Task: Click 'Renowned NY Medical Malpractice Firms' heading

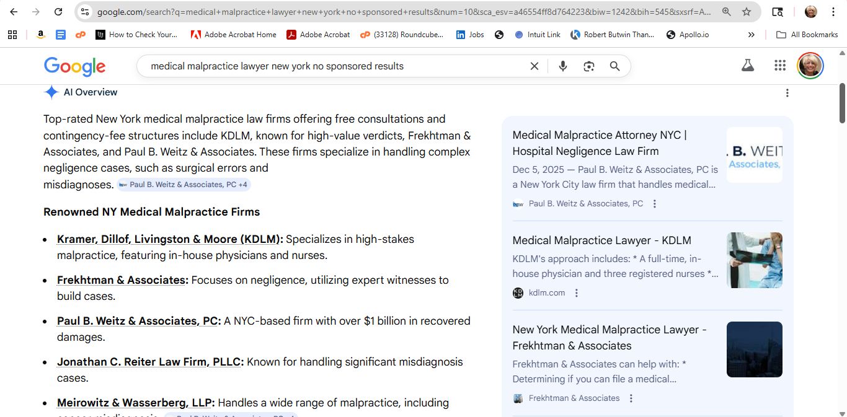Action: 151,212
